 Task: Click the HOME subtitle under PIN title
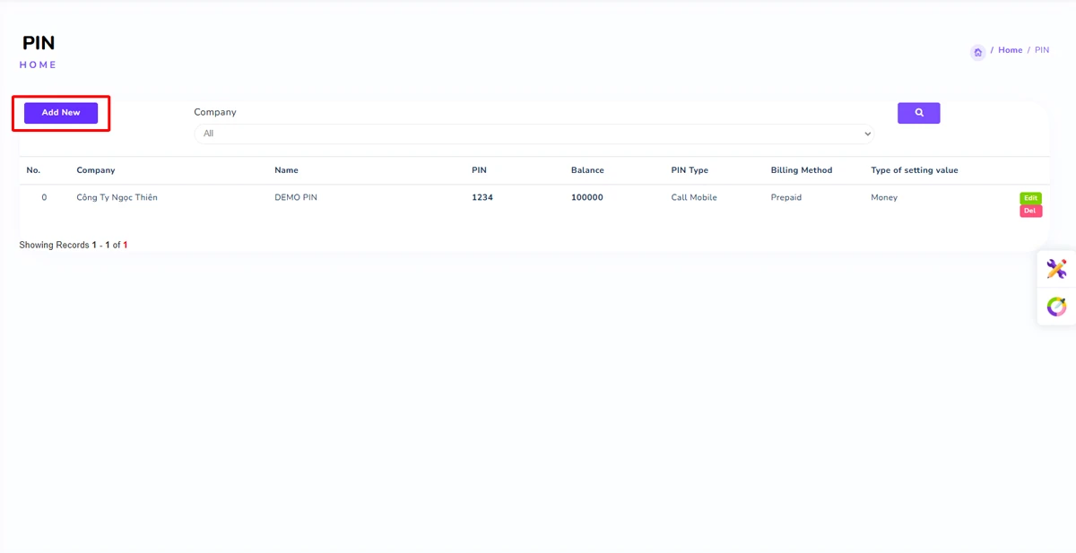click(38, 65)
